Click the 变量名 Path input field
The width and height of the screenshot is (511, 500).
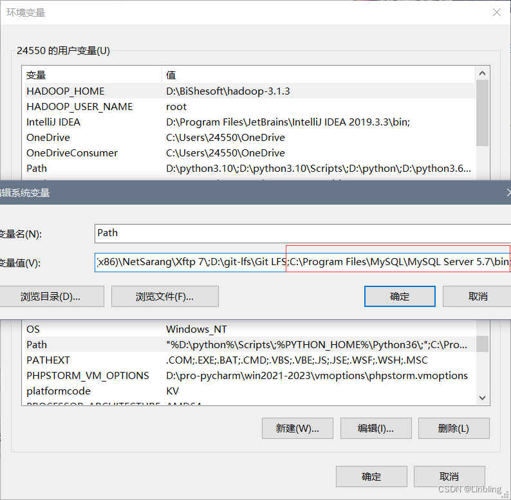[302, 234]
